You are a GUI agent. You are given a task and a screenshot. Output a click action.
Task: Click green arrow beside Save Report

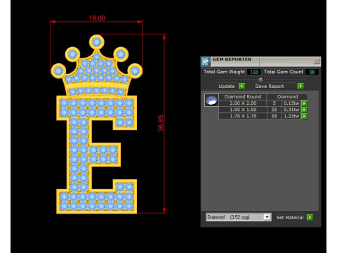pos(300,86)
